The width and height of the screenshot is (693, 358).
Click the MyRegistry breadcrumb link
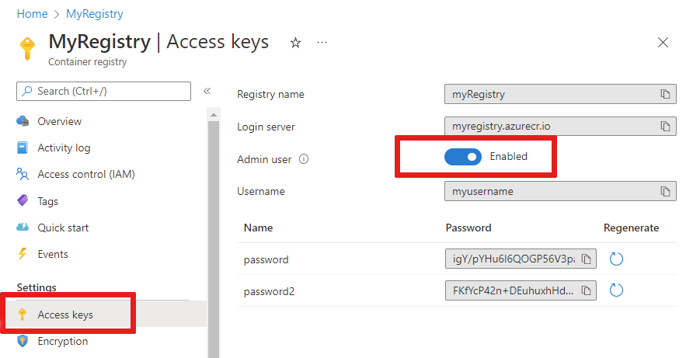(x=94, y=14)
